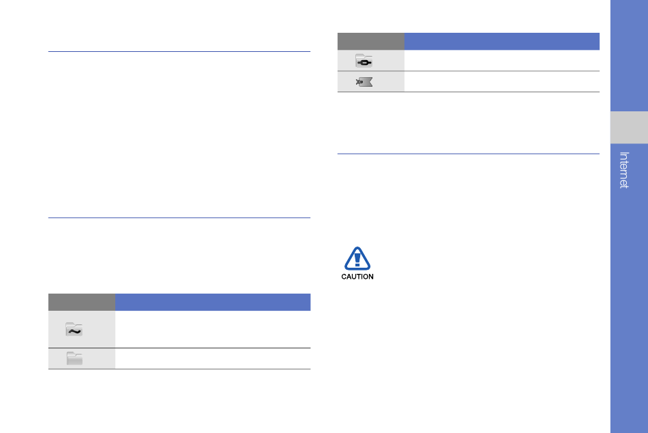Click the blue header bar of the lower-left table
This screenshot has width=648, height=433.
pyautogui.click(x=213, y=302)
